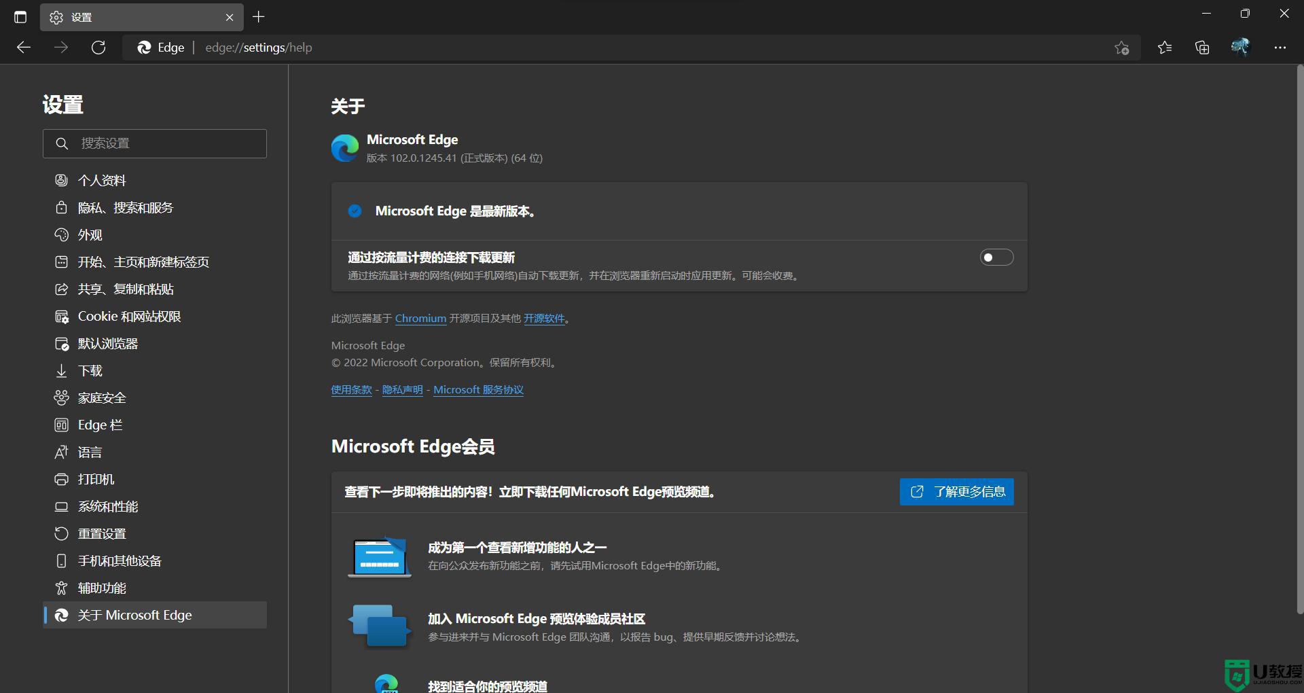
Task: Open 默认浏览器 settings
Action: [x=155, y=343]
